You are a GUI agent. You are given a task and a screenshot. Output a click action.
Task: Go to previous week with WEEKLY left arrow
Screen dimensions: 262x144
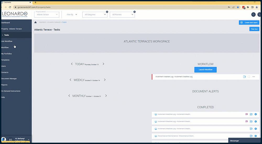click(70, 80)
